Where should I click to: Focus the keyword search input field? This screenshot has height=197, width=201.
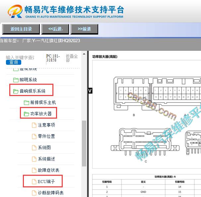click(x=20, y=57)
